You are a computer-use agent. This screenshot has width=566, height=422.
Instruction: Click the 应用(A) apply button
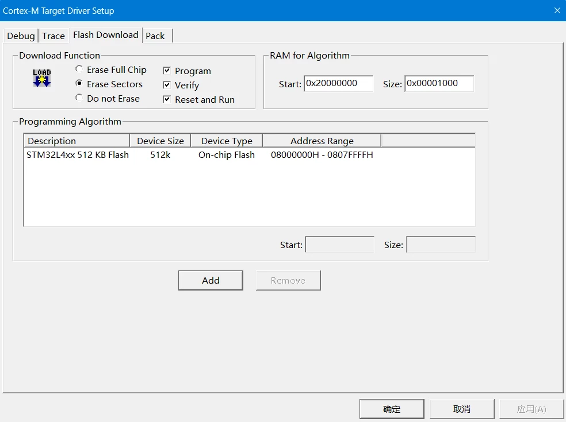point(531,409)
